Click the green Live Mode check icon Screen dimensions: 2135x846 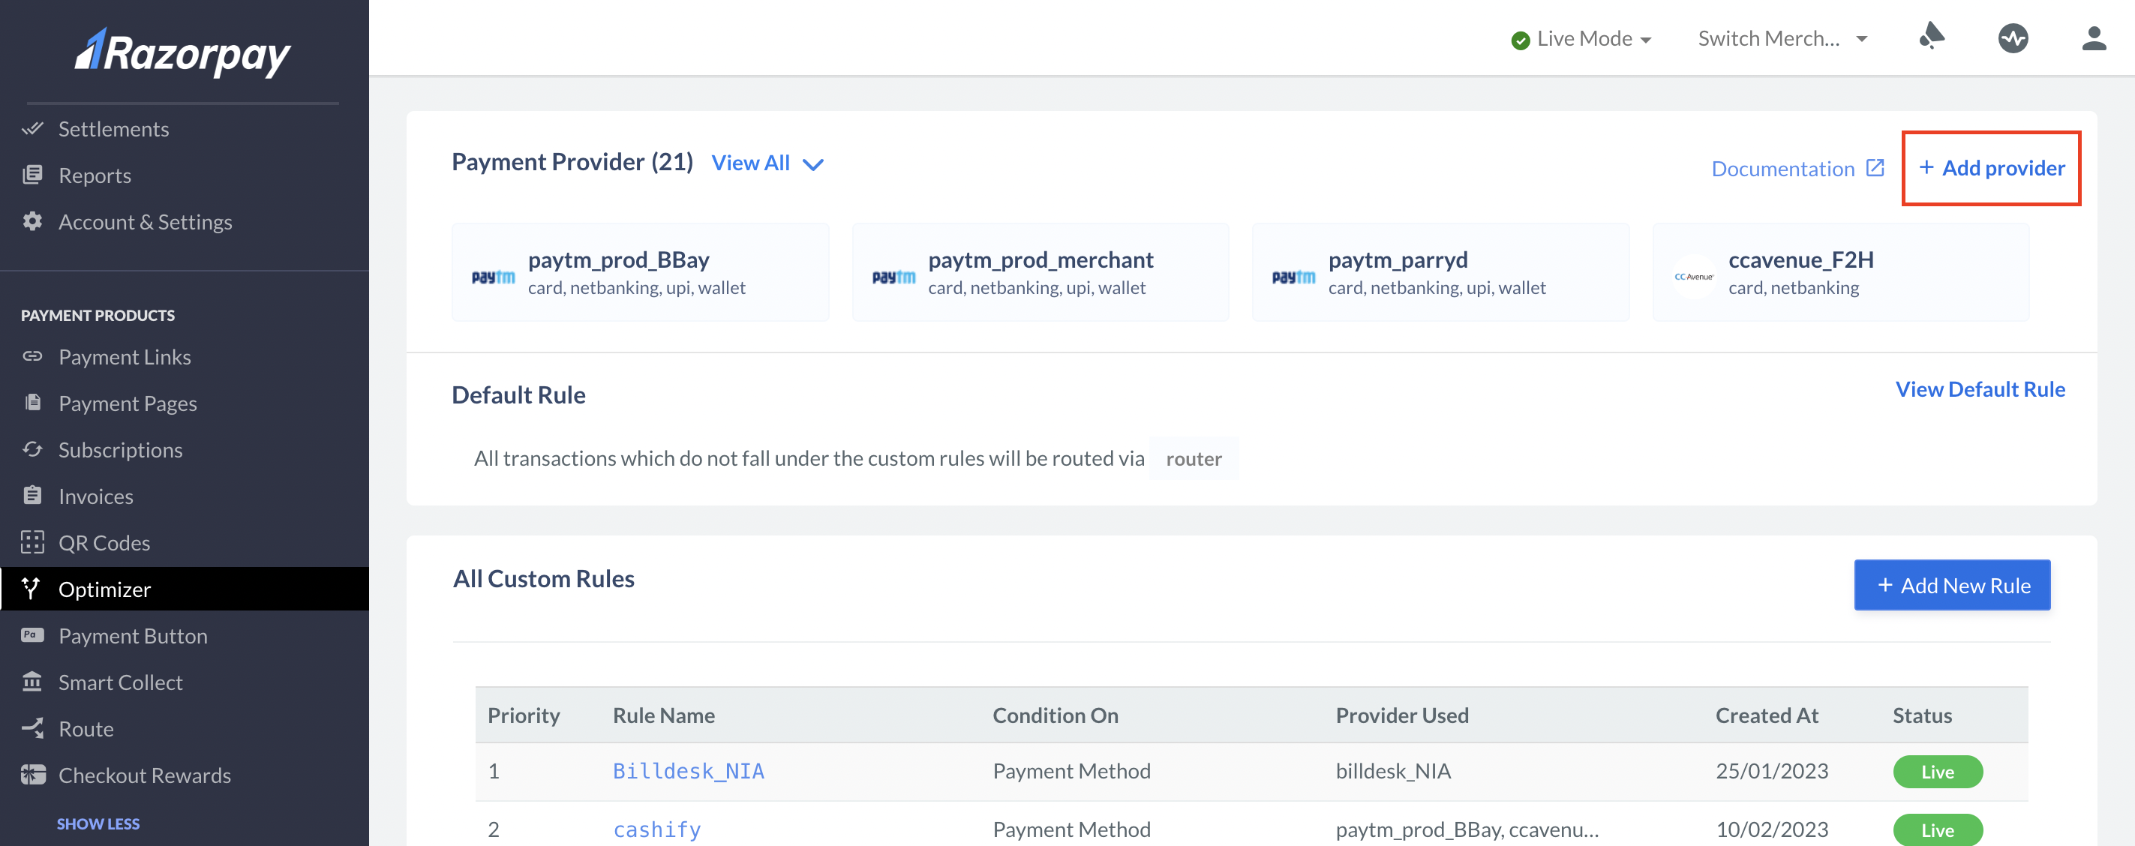[x=1520, y=40]
